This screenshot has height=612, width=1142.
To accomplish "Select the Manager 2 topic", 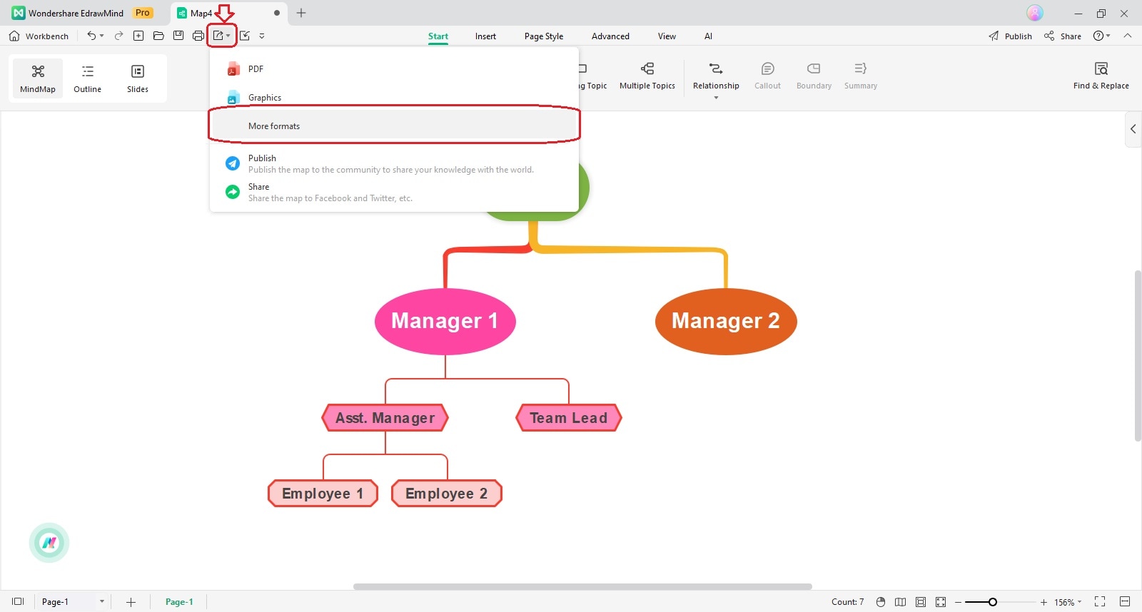I will pos(726,321).
